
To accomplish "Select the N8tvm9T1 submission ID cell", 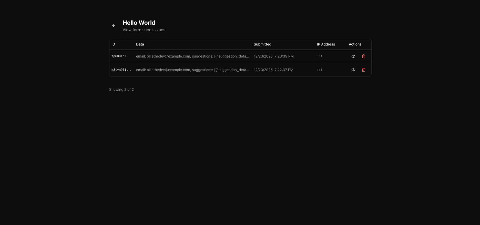I will tap(121, 70).
